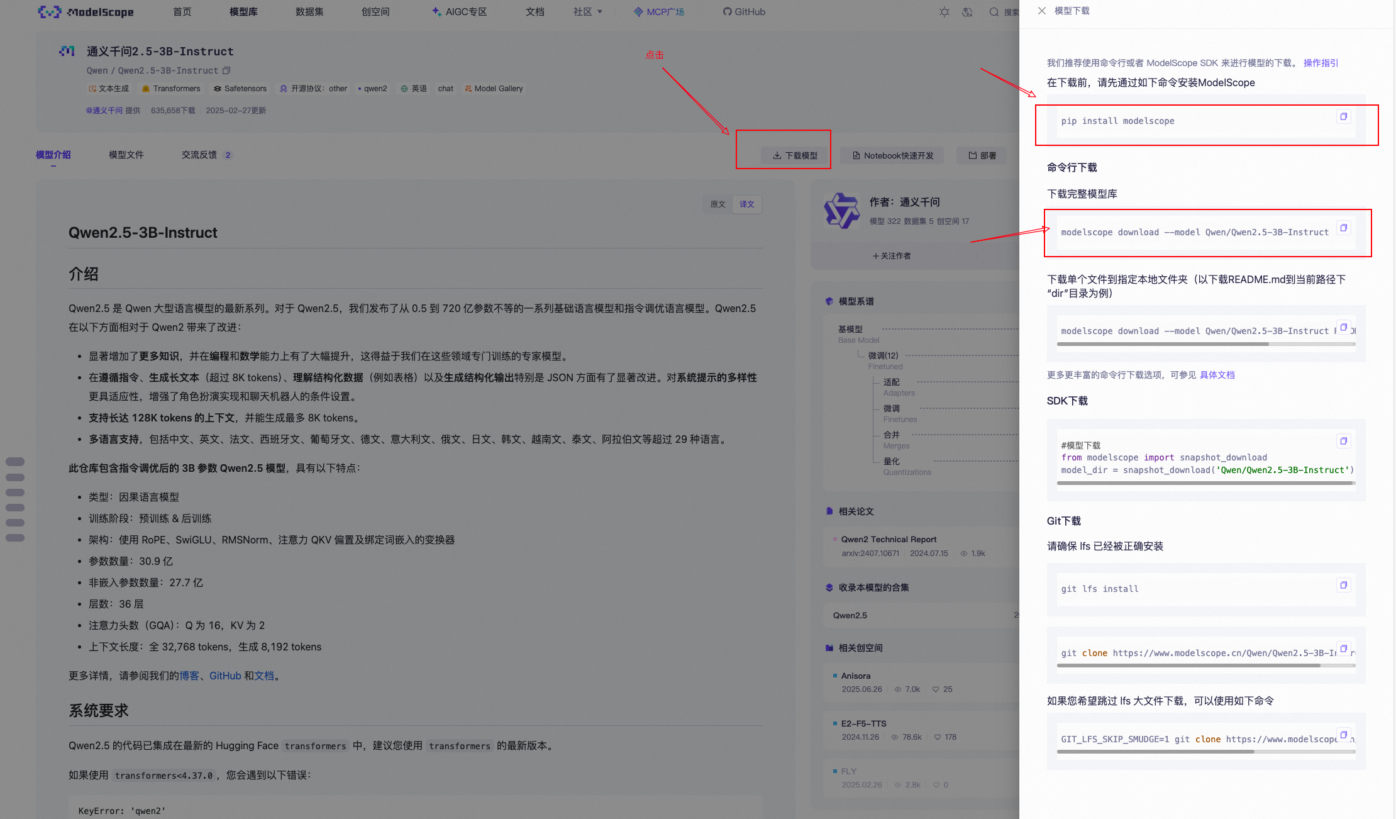Switch README to 原文 view
The image size is (1396, 819).
[x=717, y=204]
